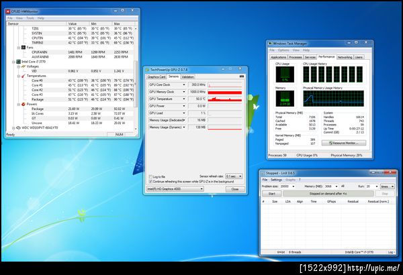This screenshot has width=403, height=275.
Task: Open the Memory Usage (Dedicated) dropdown
Action: tap(184, 120)
